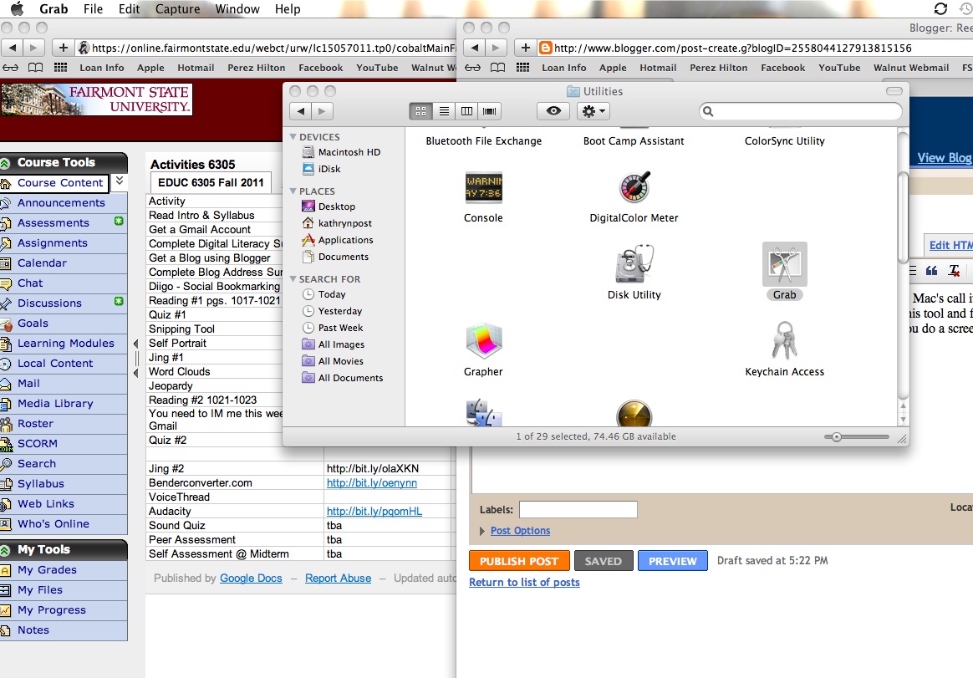The image size is (973, 678).
Task: Click the Hotmail bookmark in Blogger window
Action: (x=658, y=67)
